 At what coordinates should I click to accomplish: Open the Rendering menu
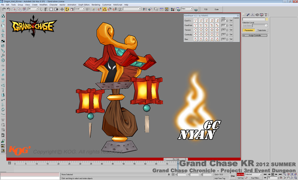coord(96,5)
